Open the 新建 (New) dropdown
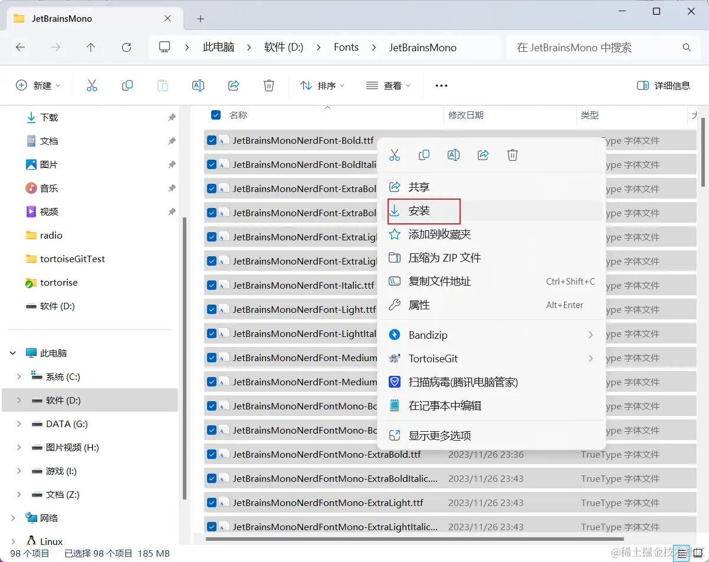709x562 pixels. pyautogui.click(x=38, y=85)
